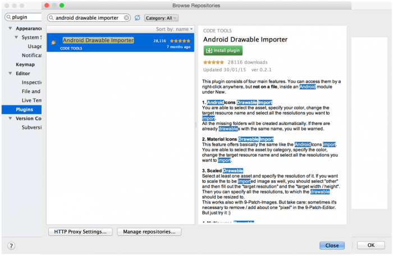Click Manage repositories button
Image resolution: width=393 pixels, height=256 pixels.
(149, 232)
